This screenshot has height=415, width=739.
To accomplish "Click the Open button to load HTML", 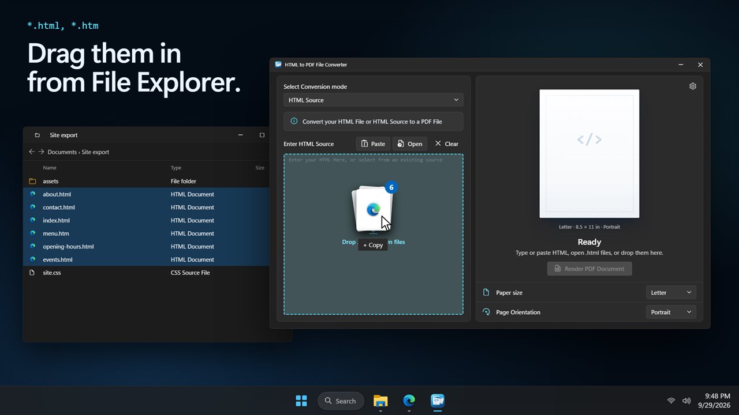I will 410,144.
